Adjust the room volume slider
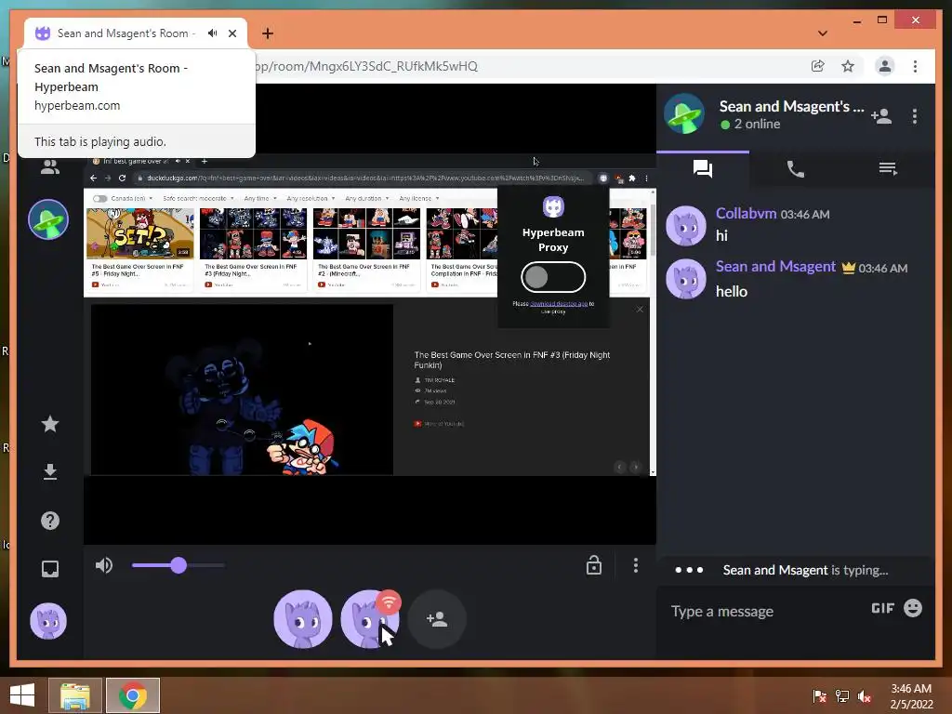Viewport: 952px width, 714px height. pos(178,565)
